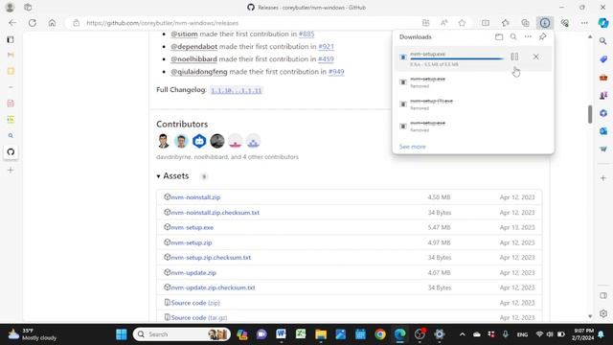Download nvm-setup.exe asset from list

pos(192,227)
